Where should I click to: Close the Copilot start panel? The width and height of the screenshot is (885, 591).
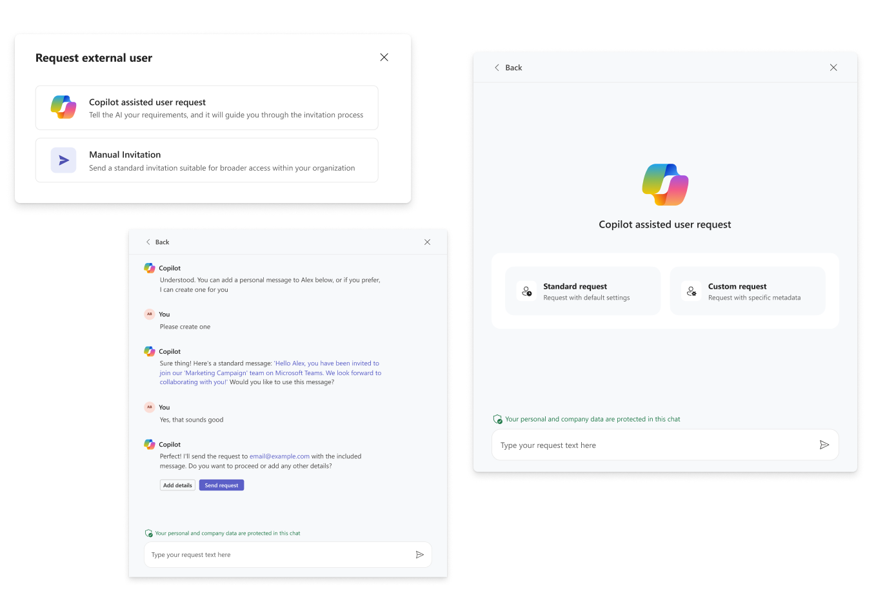pyautogui.click(x=833, y=68)
